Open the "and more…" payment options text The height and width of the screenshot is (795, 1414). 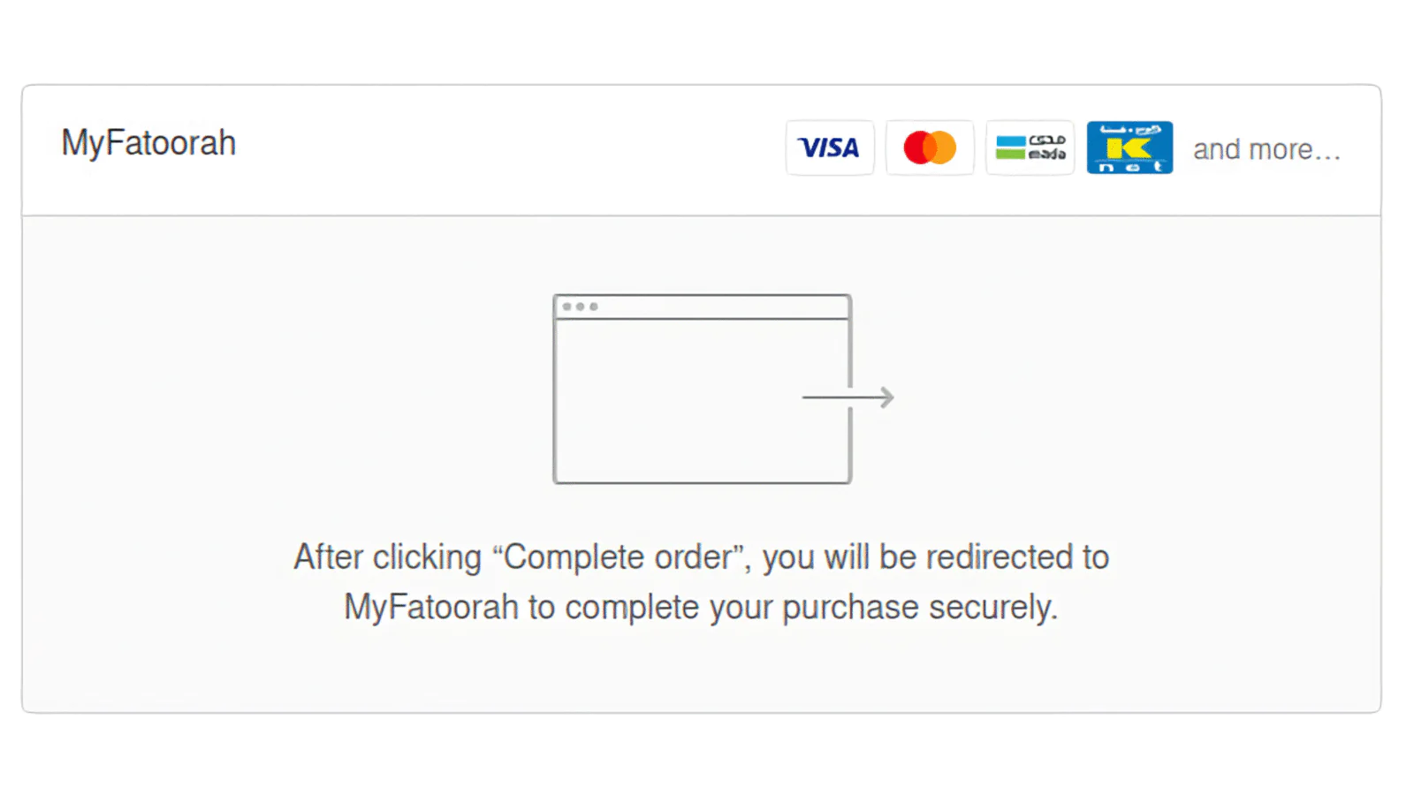[1266, 149]
